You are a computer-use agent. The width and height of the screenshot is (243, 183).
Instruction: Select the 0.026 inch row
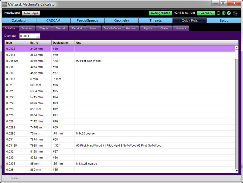pyautogui.click(x=120, y=115)
